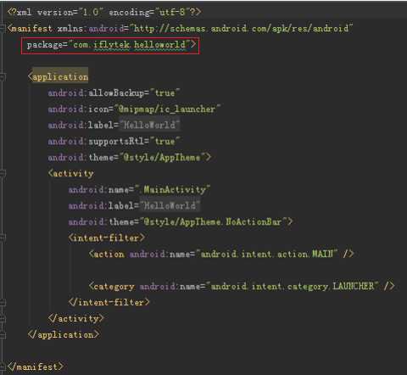This screenshot has height=375, width=407.
Task: Click the encoding "utf-8" value
Action: pyautogui.click(x=173, y=12)
